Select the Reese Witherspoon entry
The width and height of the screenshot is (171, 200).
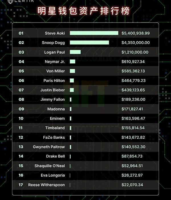pyautogui.click(x=85, y=185)
